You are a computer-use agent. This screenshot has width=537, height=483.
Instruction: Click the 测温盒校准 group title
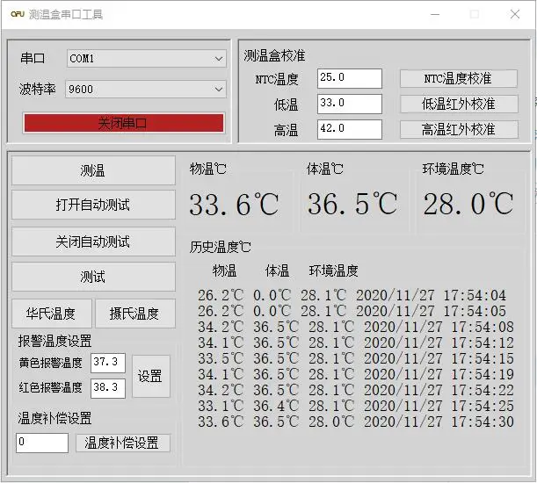point(274,55)
